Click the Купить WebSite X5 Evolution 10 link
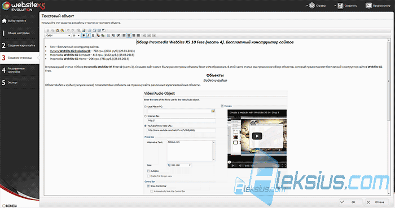The image size is (395, 208). click(x=70, y=51)
